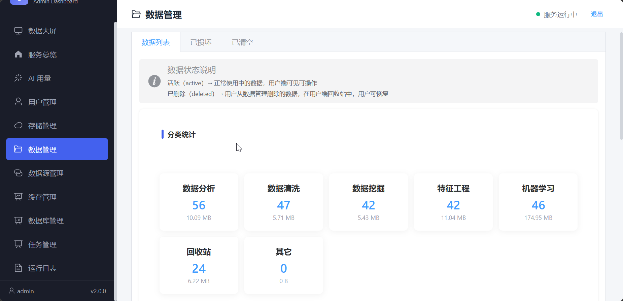Click the green service status dot
Viewport: 623px width, 301px height.
coord(538,14)
